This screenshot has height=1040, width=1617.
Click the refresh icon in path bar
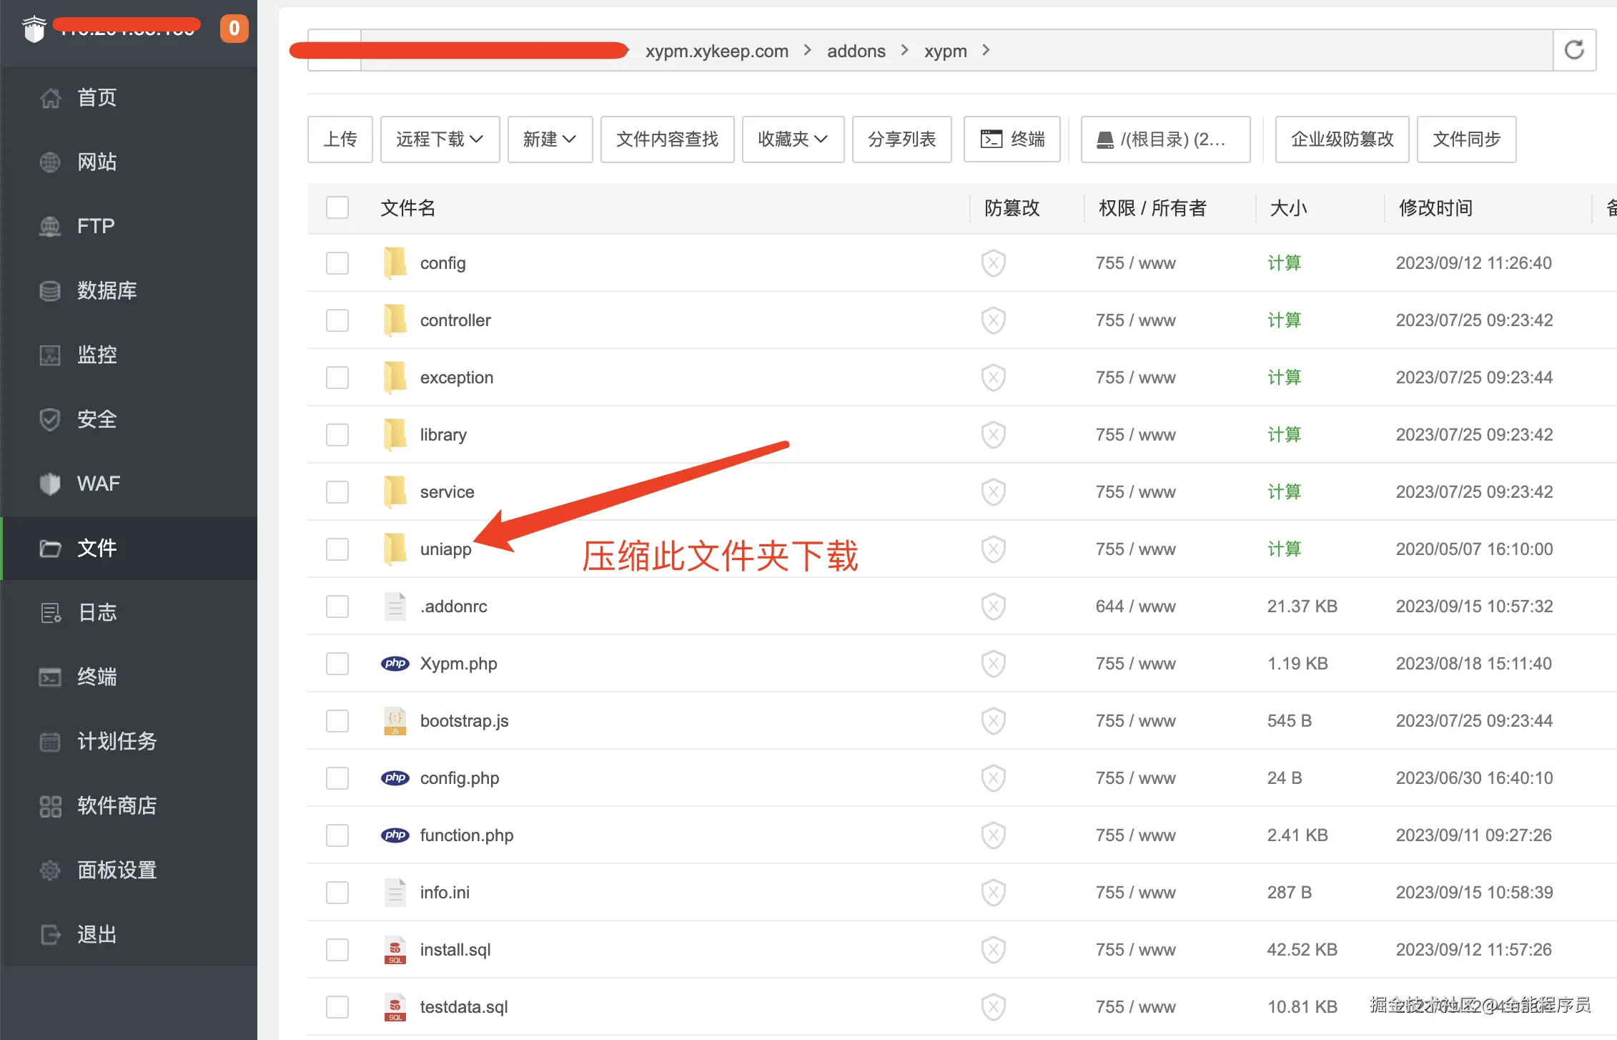(x=1573, y=50)
